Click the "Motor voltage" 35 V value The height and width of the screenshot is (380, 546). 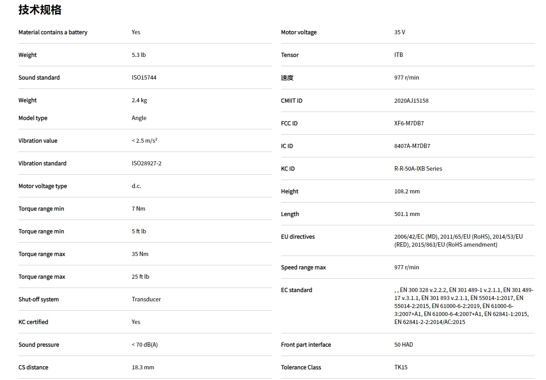point(400,32)
